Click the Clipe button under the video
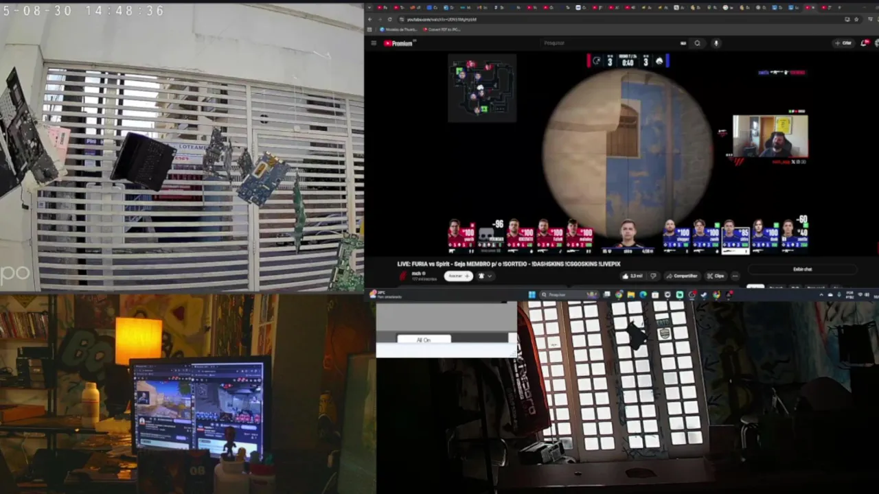Viewport: 879px width, 494px height. (716, 276)
